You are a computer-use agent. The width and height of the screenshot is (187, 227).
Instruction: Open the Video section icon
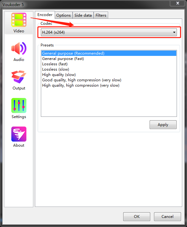pyautogui.click(x=19, y=20)
